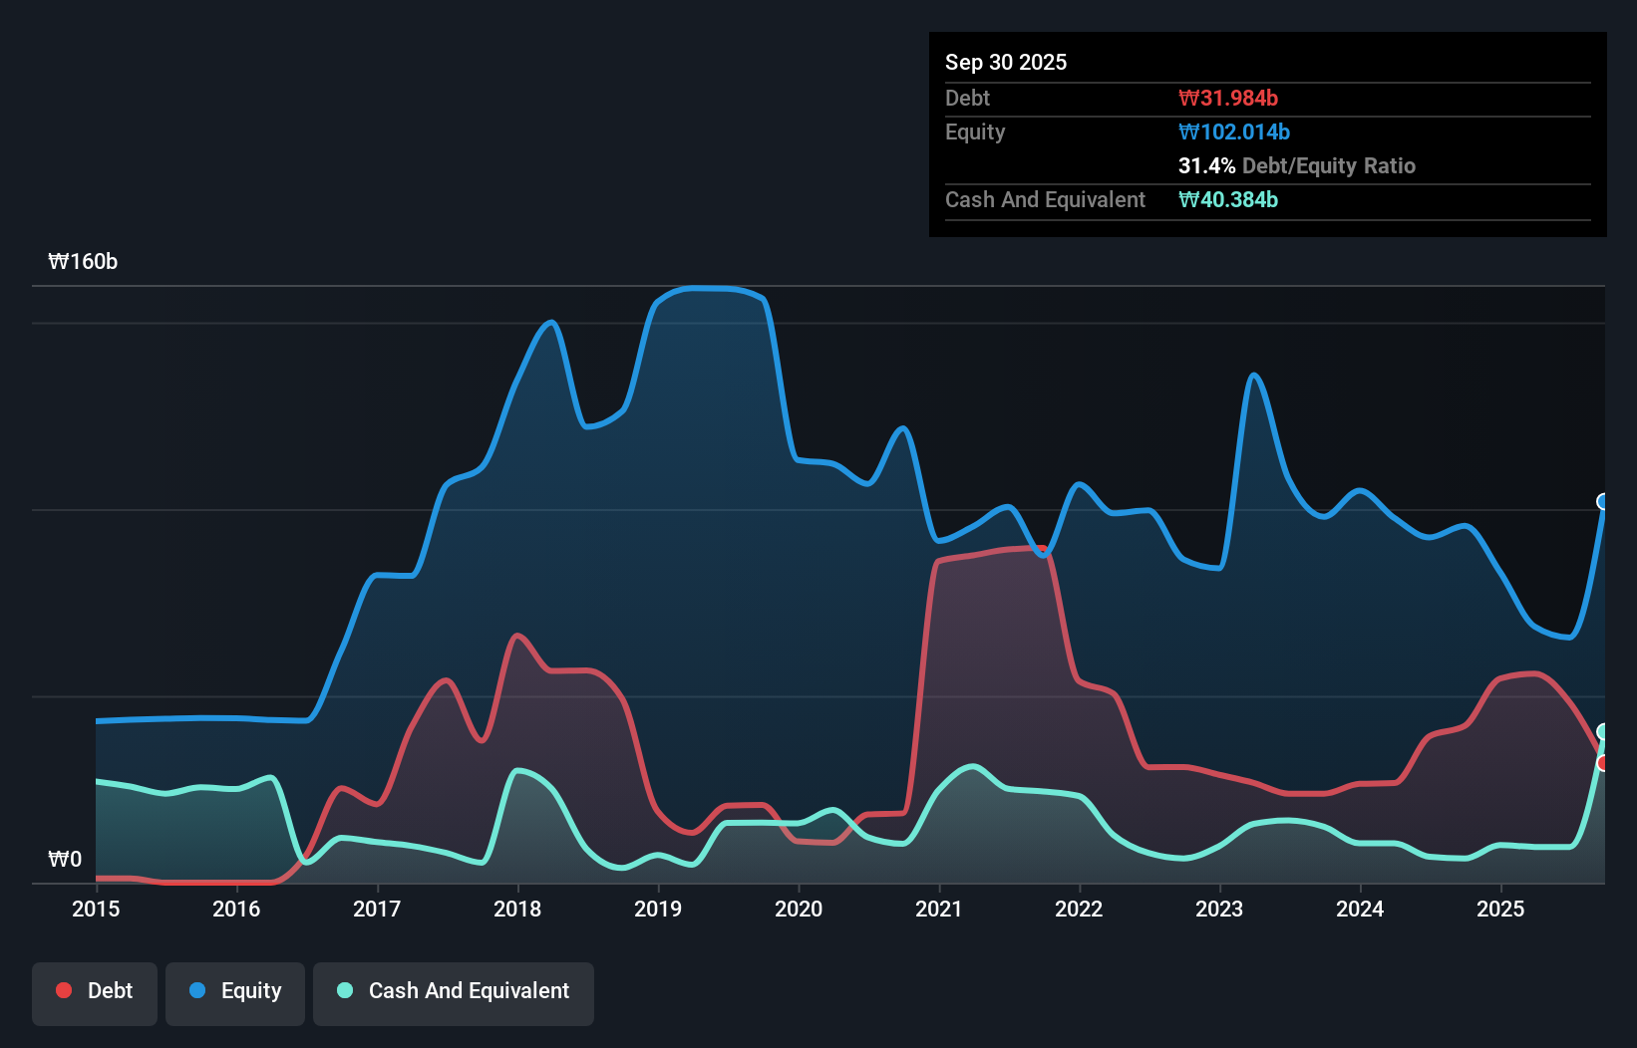
Task: Click the ₩102.014b equity value link
Action: [x=1234, y=131]
